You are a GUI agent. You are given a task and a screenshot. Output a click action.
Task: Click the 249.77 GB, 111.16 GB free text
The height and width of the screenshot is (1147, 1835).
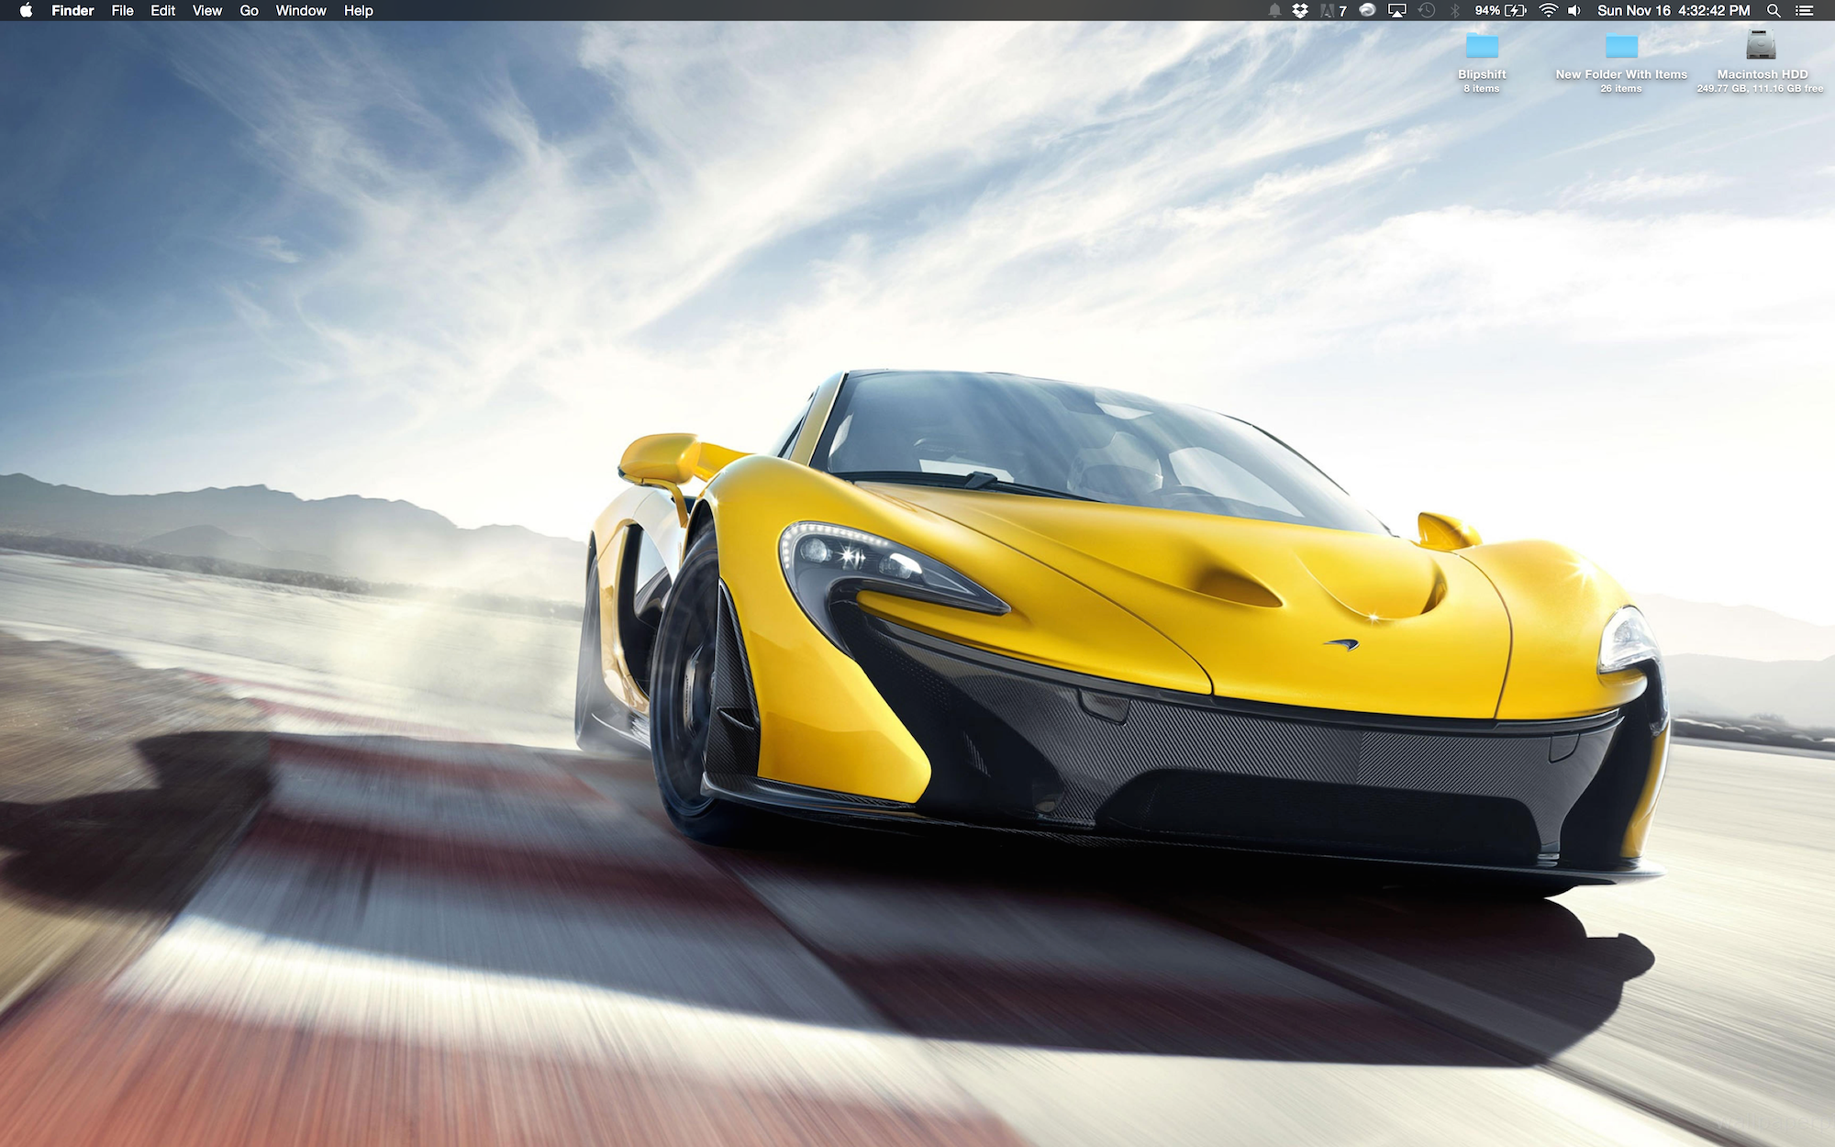tap(1760, 89)
